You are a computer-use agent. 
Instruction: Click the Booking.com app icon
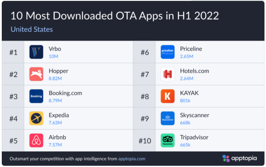click(x=36, y=96)
